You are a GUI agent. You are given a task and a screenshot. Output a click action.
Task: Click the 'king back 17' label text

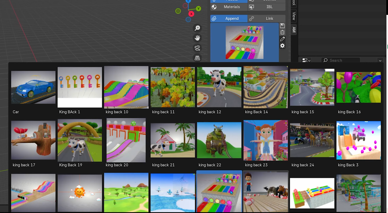24,165
